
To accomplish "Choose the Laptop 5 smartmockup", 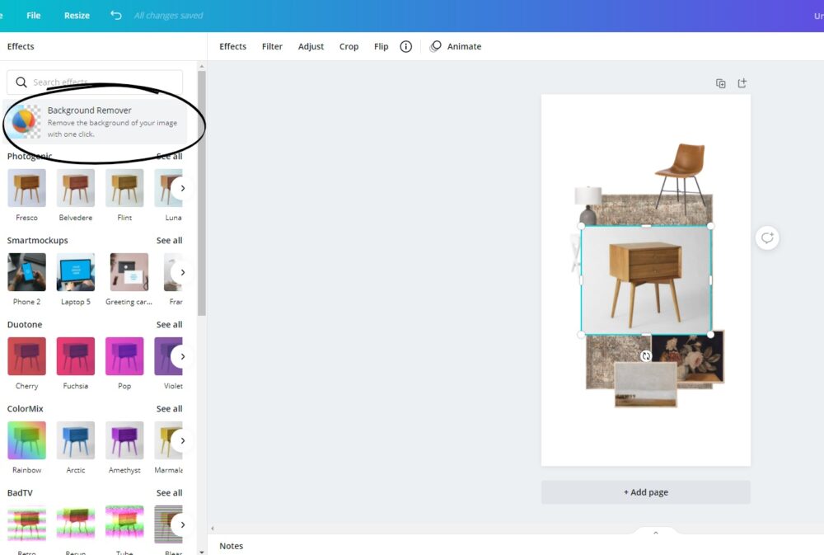I will 76,272.
